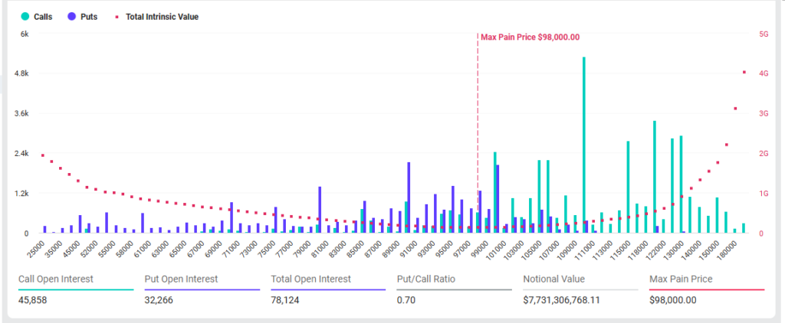Click the 25000 strike label on x-axis
This screenshot has width=785, height=323.
tap(36, 248)
